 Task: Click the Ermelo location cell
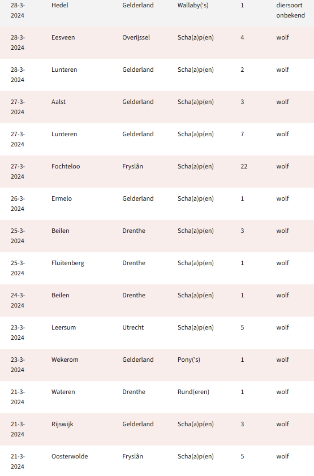coord(62,198)
